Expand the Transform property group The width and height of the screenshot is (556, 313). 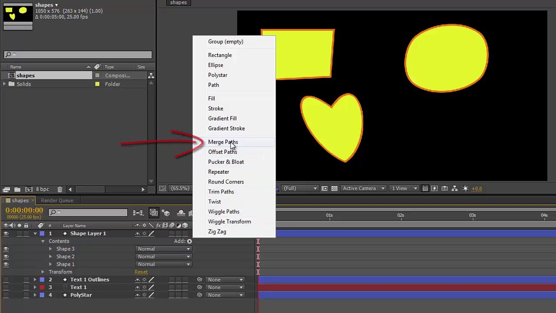(43, 272)
